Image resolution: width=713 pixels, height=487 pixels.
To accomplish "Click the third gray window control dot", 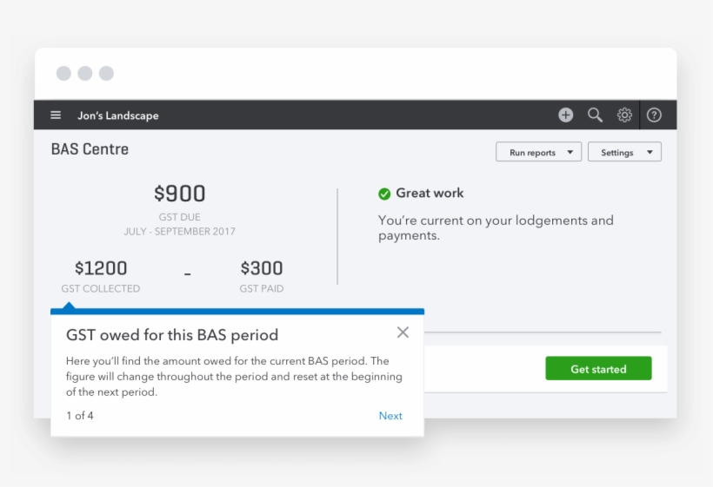I will tap(106, 73).
